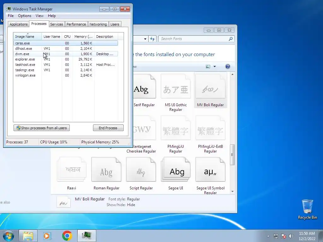Select the Segoe UI Symbol Regular font
The width and height of the screenshot is (323, 242).
pyautogui.click(x=210, y=175)
